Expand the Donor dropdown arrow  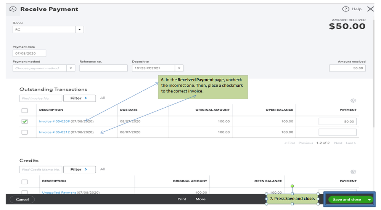(x=80, y=29)
